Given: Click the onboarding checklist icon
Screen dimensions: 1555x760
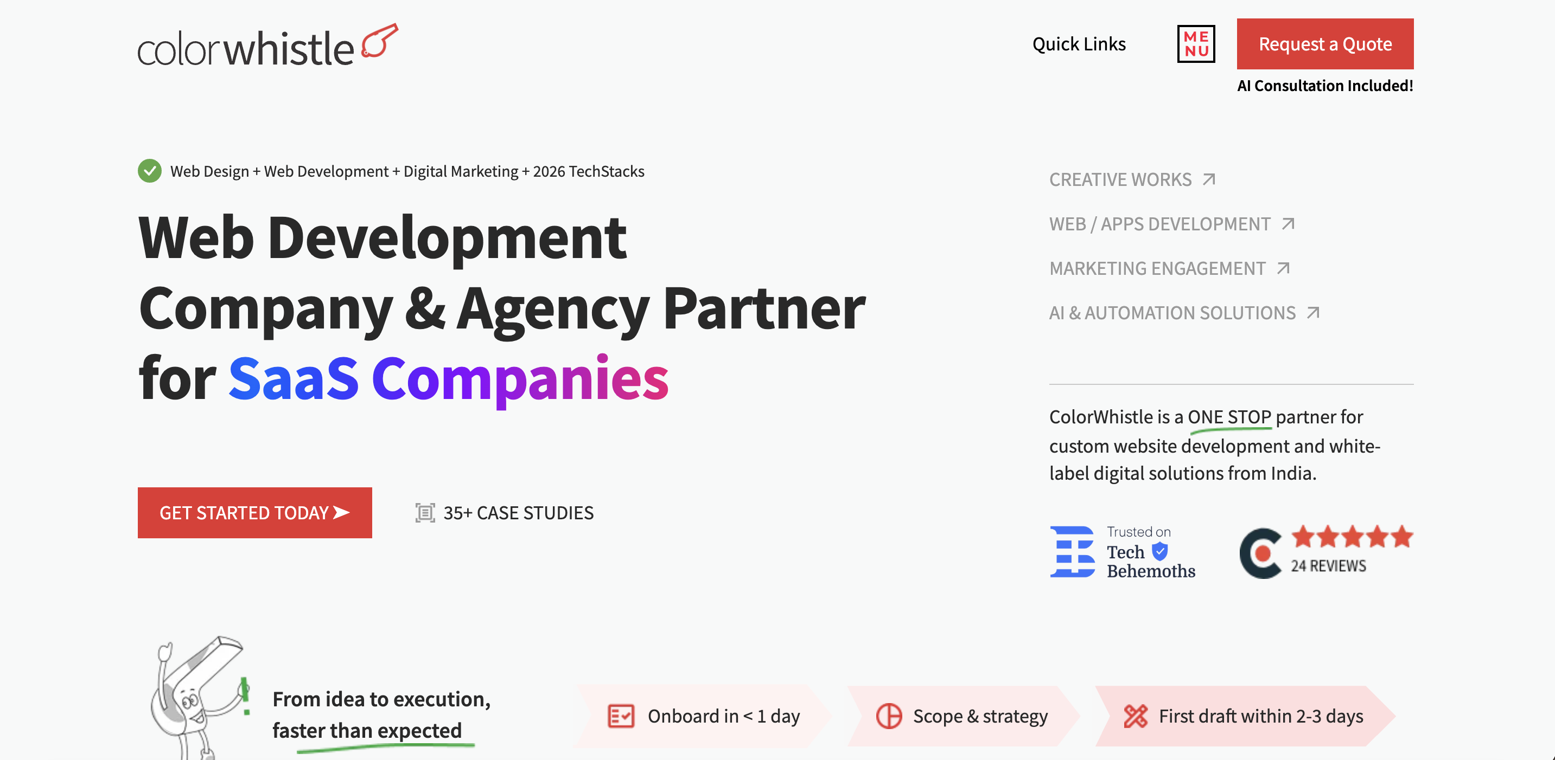Looking at the screenshot, I should click(621, 716).
